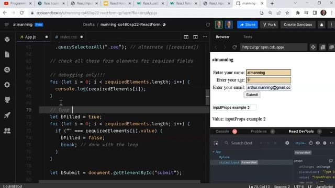This screenshot has height=188, width=335.
Task: Click the Create Sandbox button
Action: coord(298,25)
